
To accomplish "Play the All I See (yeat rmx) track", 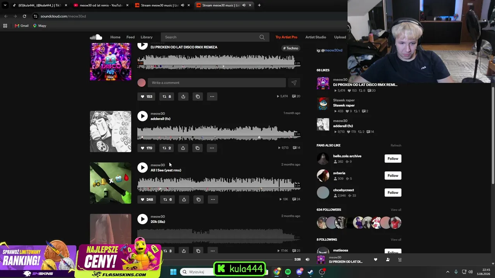I will click(x=142, y=168).
